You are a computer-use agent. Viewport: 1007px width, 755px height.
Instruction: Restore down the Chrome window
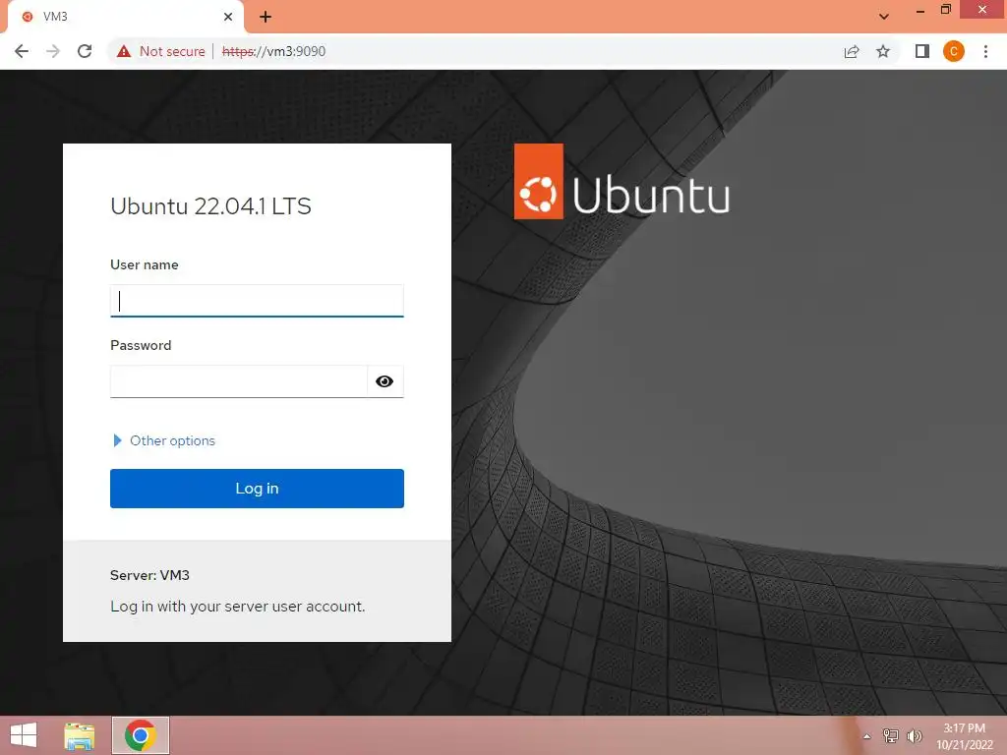pos(946,10)
